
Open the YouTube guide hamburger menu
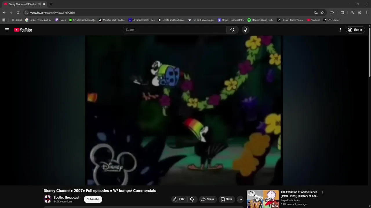(7, 30)
